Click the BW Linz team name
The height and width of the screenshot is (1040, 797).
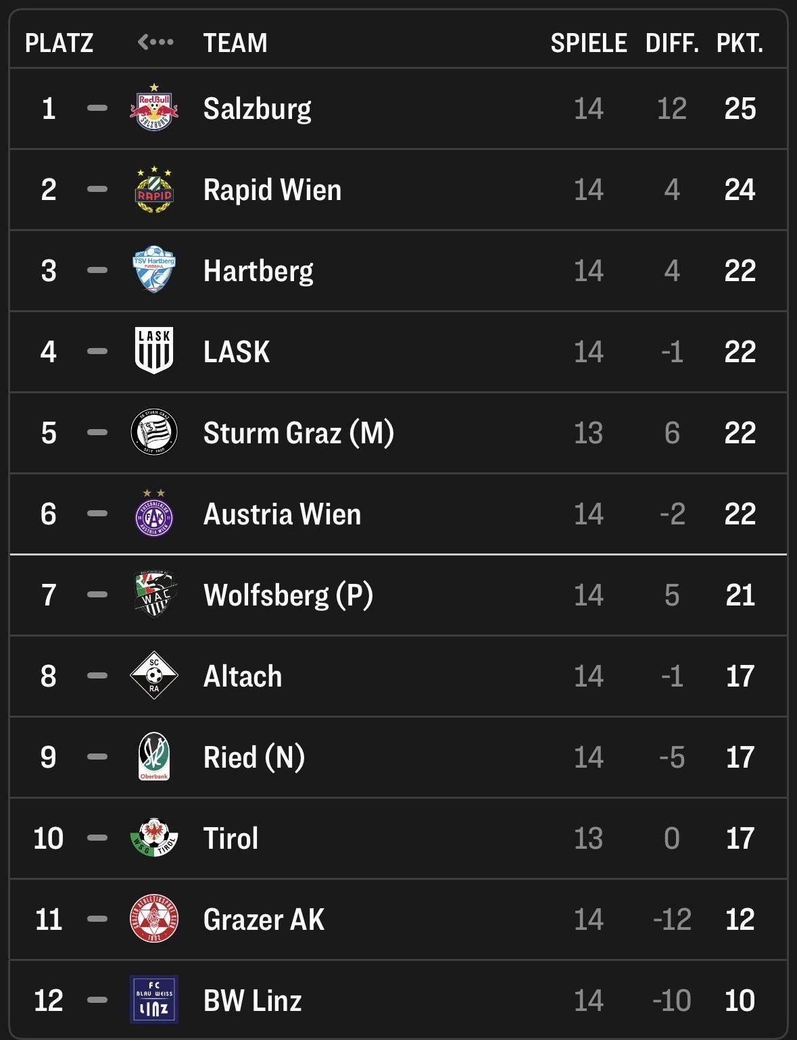tap(252, 1001)
